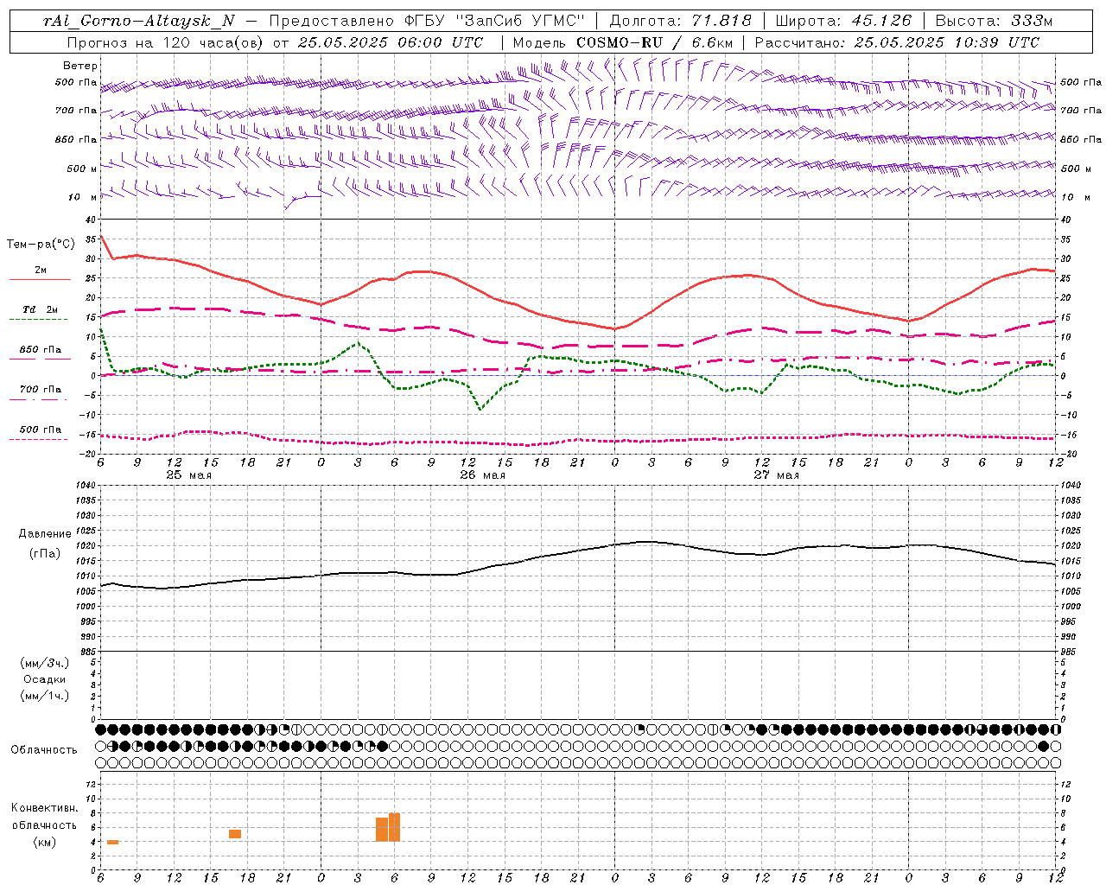Screen dimensions: 1106x885
Task: Click the tallest orange convective cloud bar
Action: [x=394, y=827]
